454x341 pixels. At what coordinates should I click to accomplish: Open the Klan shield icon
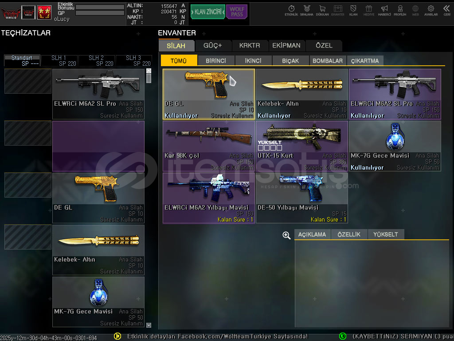click(x=353, y=11)
